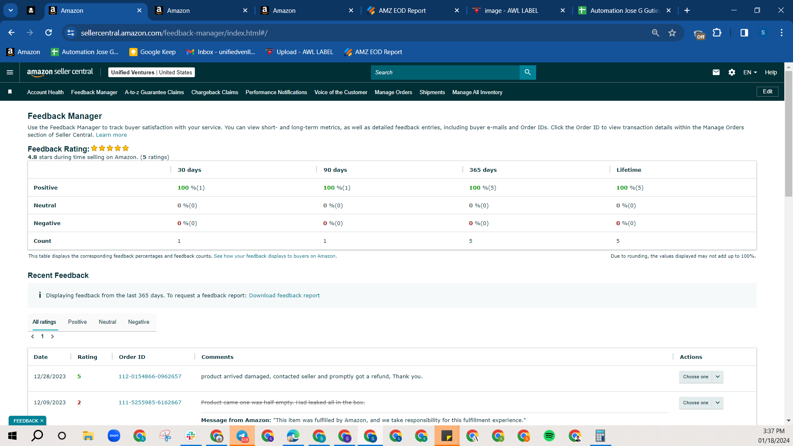Click the magnifier search button in Seller Central
Screen dimensions: 793x446
pyautogui.click(x=527, y=72)
